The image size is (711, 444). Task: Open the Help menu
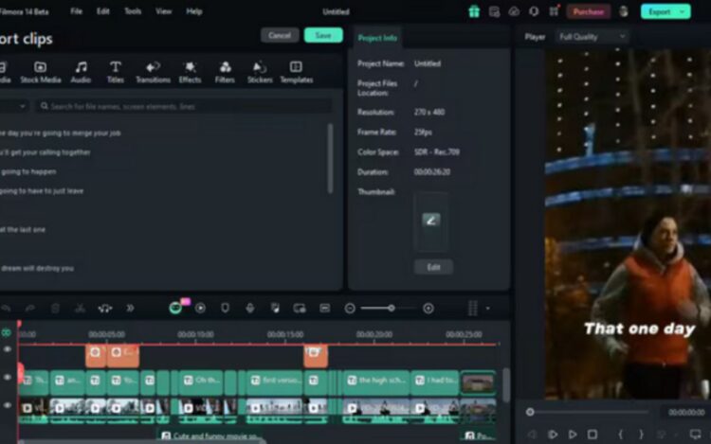194,11
